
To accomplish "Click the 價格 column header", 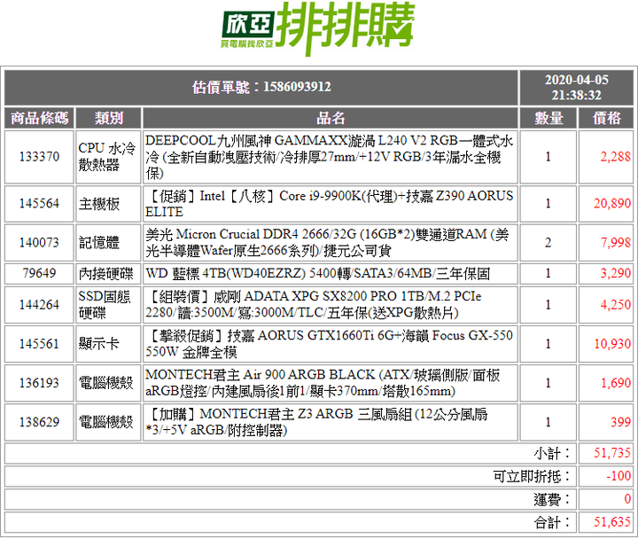I will tap(606, 118).
